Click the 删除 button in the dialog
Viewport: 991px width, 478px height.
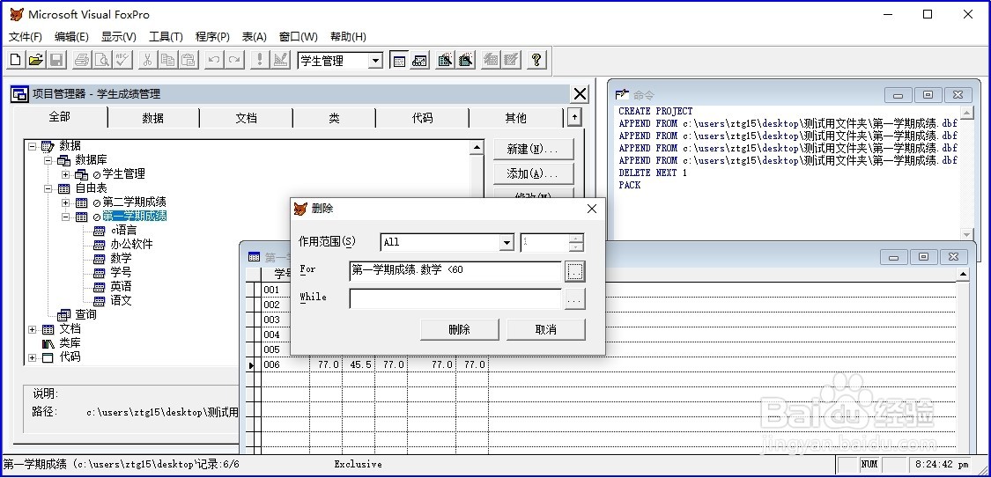pos(460,329)
